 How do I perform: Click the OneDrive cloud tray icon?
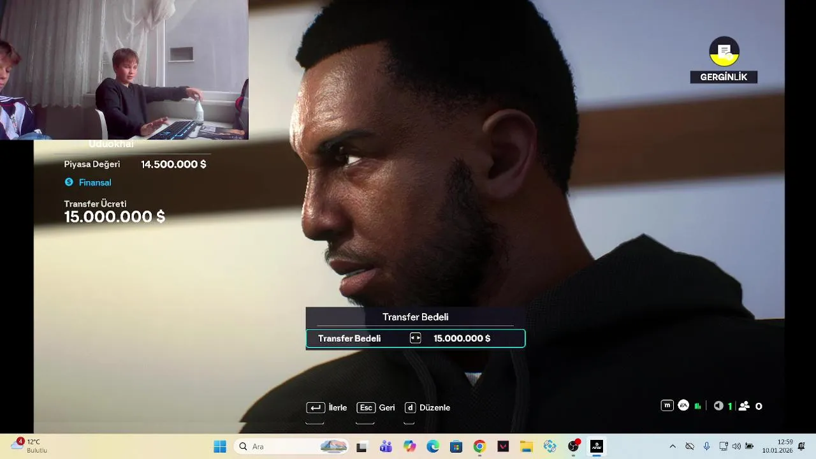coord(689,446)
